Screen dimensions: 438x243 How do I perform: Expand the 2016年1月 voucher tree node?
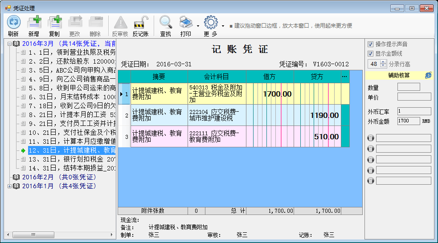[10, 186]
